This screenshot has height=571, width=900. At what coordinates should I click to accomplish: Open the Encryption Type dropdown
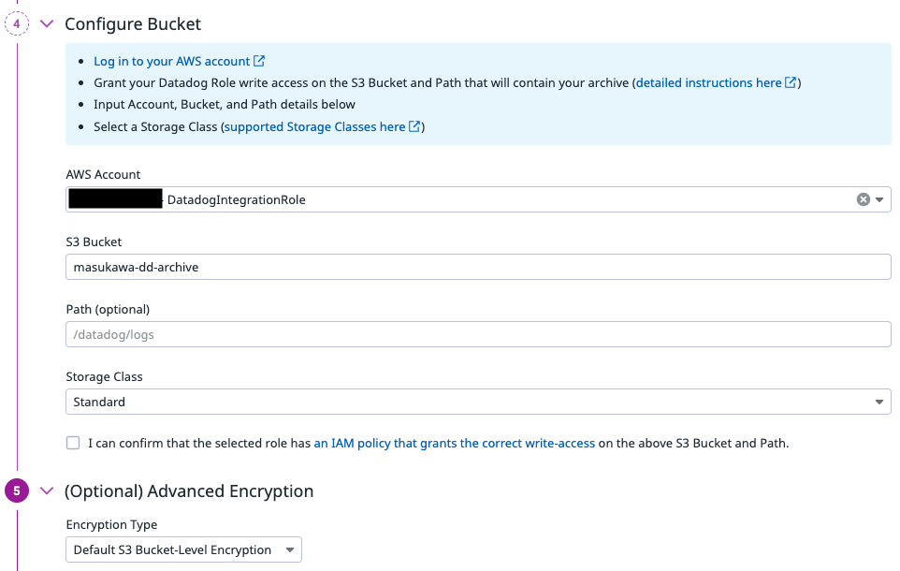click(x=183, y=549)
